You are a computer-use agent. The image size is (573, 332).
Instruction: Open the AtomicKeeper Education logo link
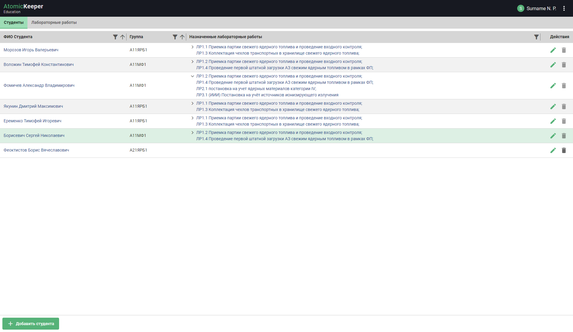tap(23, 8)
